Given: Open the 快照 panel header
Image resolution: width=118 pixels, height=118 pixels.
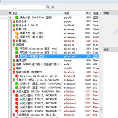Looking at the screenshot, I should [110, 13].
